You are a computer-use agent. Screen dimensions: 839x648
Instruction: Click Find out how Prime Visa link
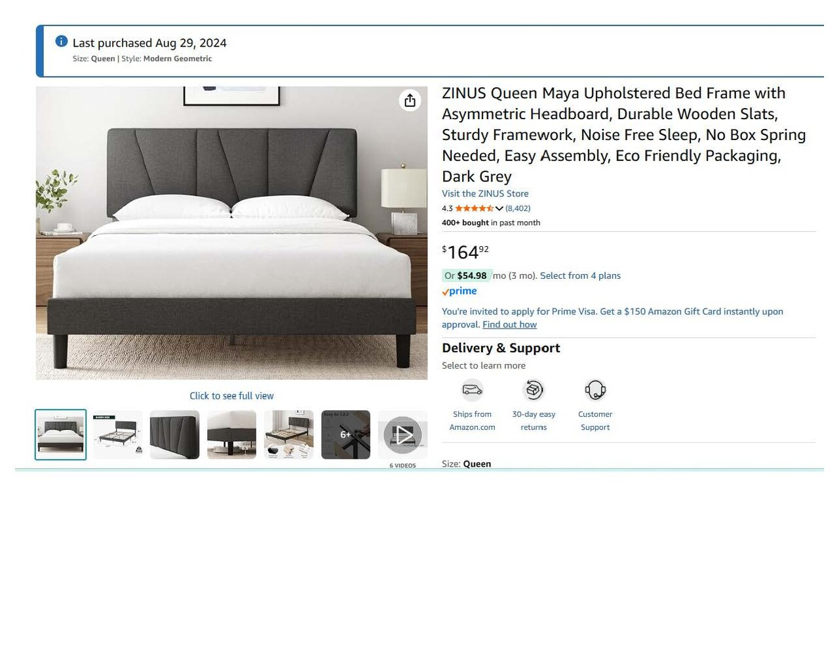point(509,325)
